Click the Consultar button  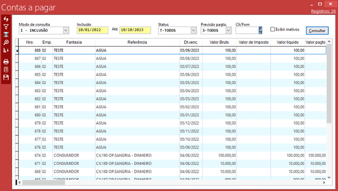click(x=317, y=31)
